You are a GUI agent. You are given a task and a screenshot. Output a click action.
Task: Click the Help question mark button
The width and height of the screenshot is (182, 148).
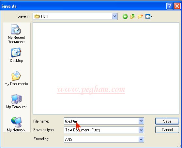click(170, 6)
